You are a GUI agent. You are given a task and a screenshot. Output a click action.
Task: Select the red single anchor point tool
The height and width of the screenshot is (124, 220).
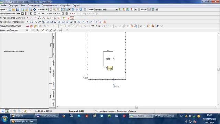point(27,18)
